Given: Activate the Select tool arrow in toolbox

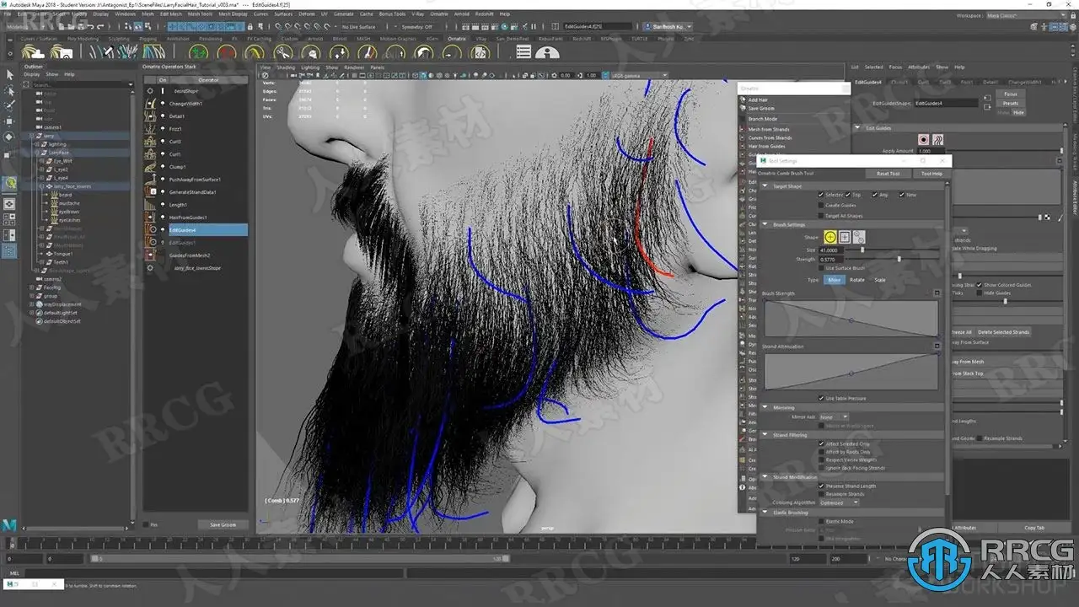Looking at the screenshot, I should pyautogui.click(x=10, y=75).
